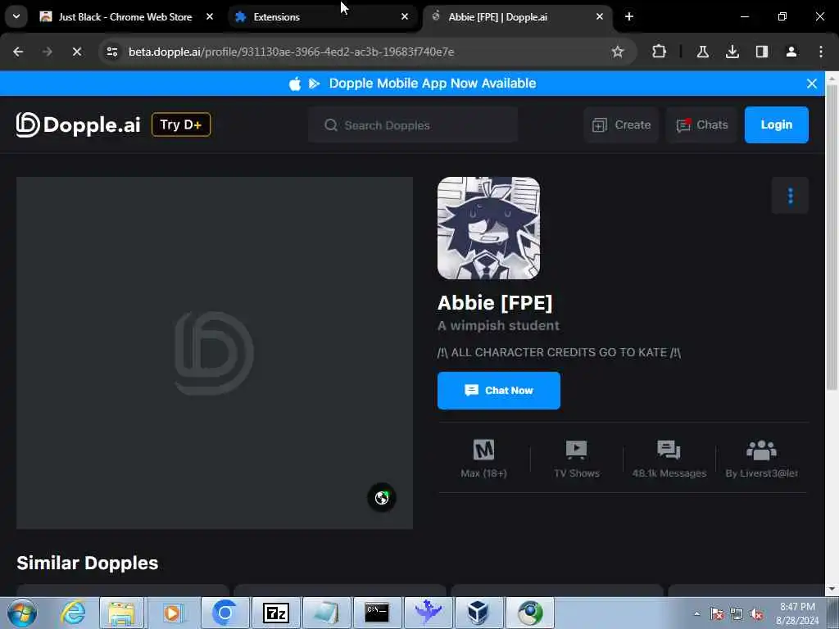Image resolution: width=839 pixels, height=629 pixels.
Task: Select the Abbie [FPE] | Dopple.ai tab
Action: (x=517, y=17)
